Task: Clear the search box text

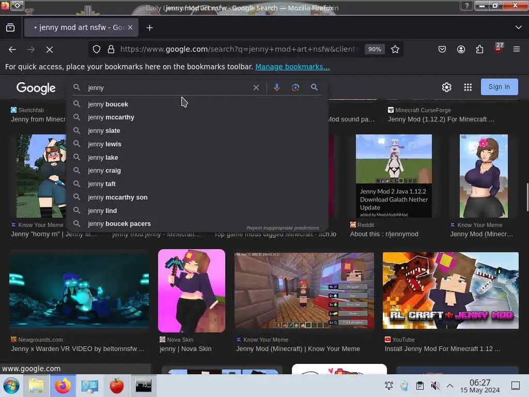Action: 256,88
